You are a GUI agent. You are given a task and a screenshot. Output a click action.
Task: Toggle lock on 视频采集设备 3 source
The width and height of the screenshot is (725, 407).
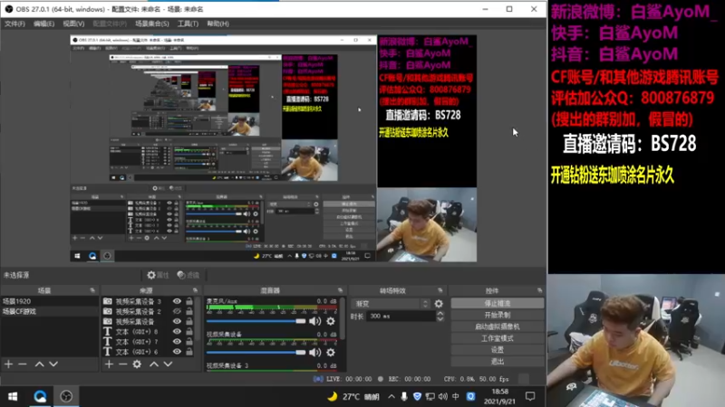(x=189, y=301)
